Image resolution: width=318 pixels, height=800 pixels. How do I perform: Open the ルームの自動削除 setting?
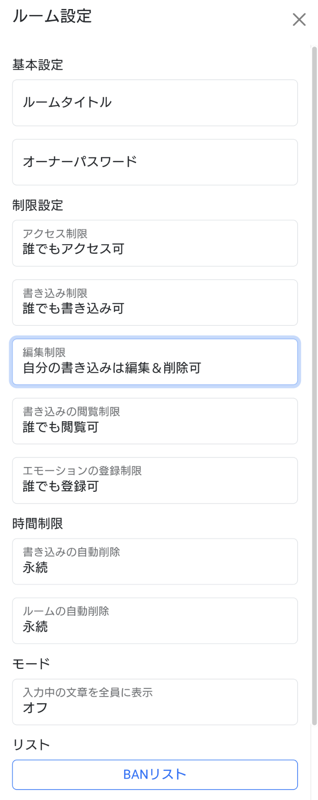click(x=155, y=621)
